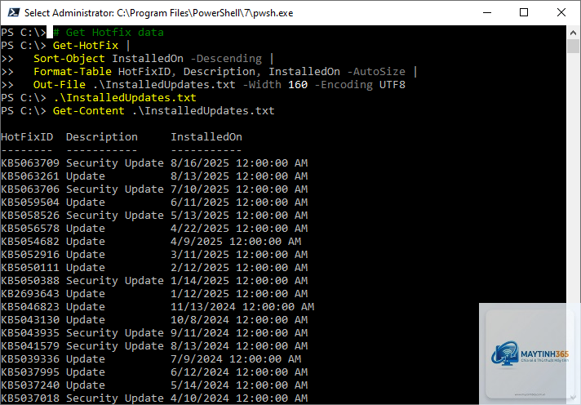Click the Get-HotFix command text

click(86, 46)
